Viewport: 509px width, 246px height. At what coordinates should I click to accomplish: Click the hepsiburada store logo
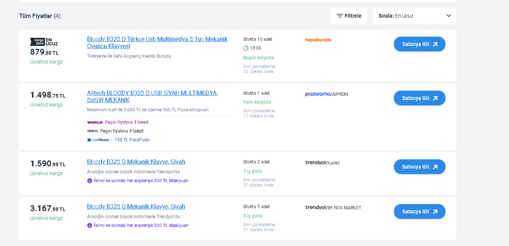click(318, 40)
